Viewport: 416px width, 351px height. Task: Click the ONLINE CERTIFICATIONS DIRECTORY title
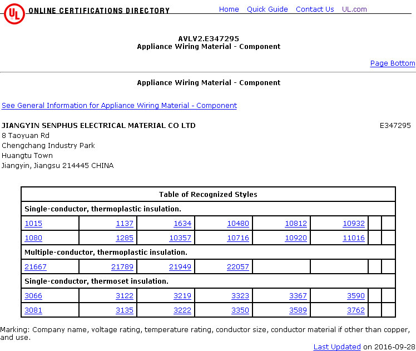pyautogui.click(x=99, y=11)
